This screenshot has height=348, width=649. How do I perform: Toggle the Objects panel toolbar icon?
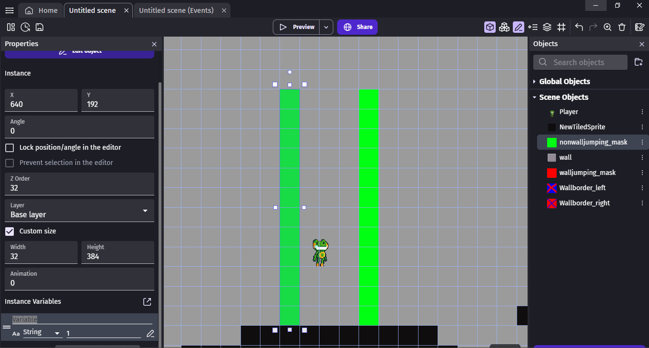pos(490,27)
